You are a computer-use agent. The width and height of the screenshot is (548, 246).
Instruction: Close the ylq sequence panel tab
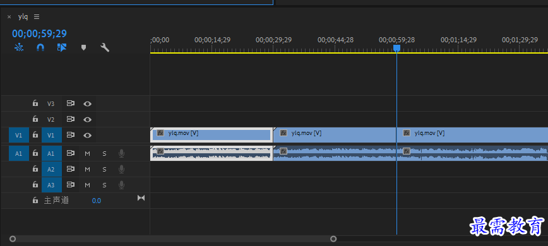(9, 17)
